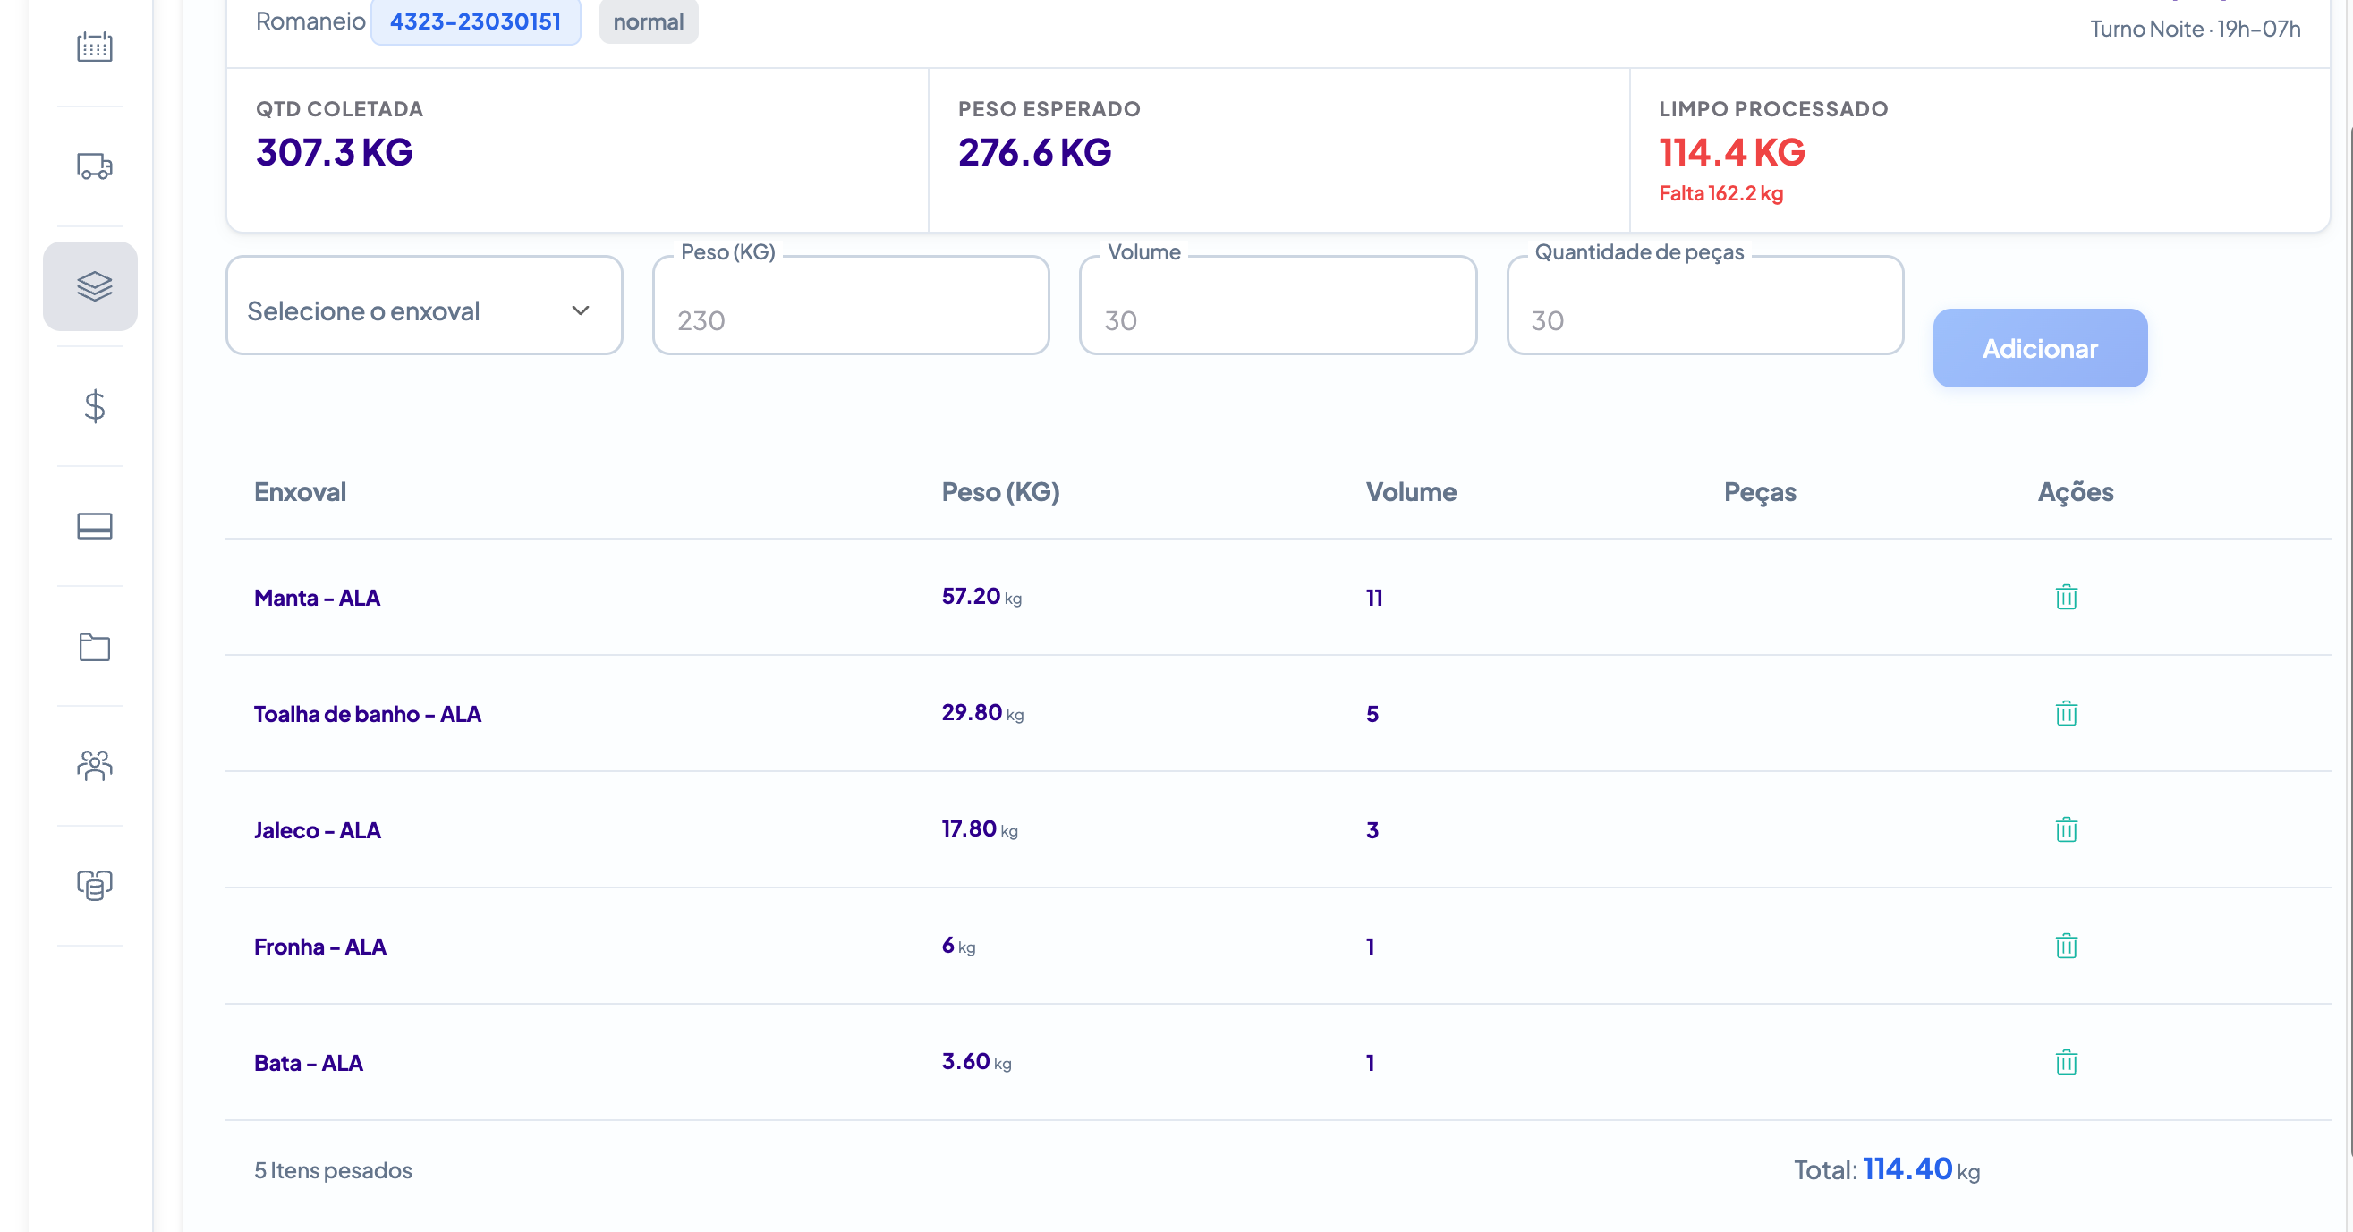The width and height of the screenshot is (2353, 1232).
Task: Select the Bata - ALA row name
Action: coord(308,1063)
